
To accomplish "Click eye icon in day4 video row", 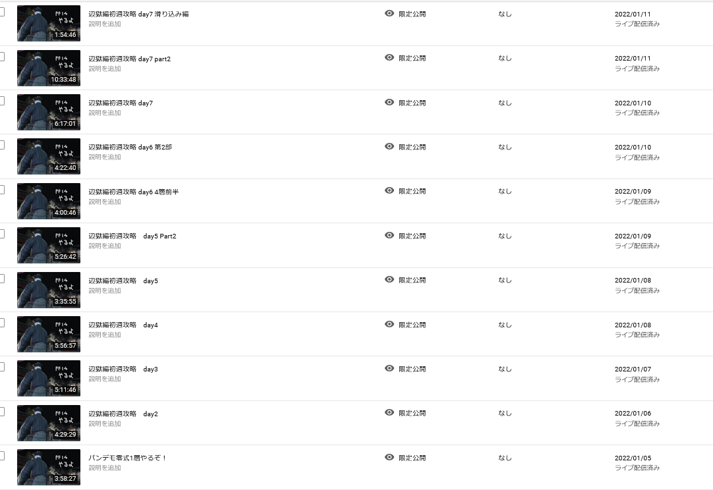I will [389, 325].
